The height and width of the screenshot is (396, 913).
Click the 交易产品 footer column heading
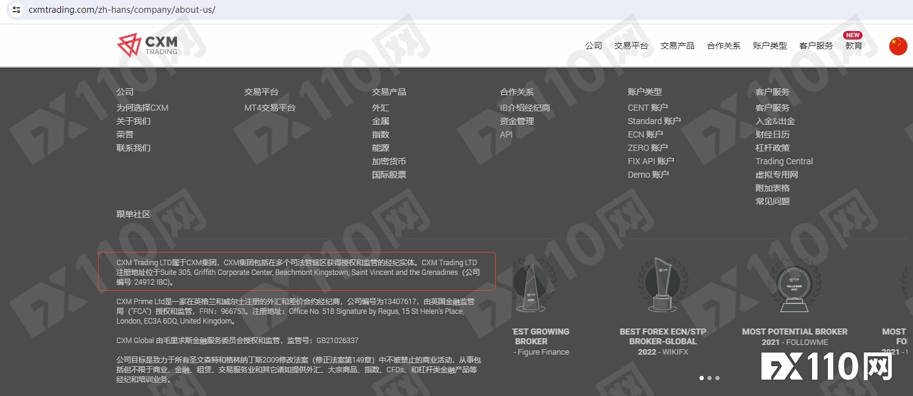pyautogui.click(x=389, y=92)
